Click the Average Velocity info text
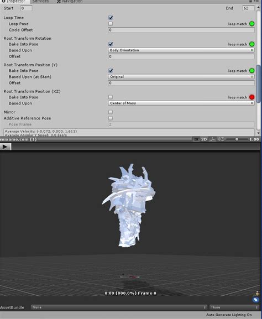The image size is (262, 319). point(41,131)
